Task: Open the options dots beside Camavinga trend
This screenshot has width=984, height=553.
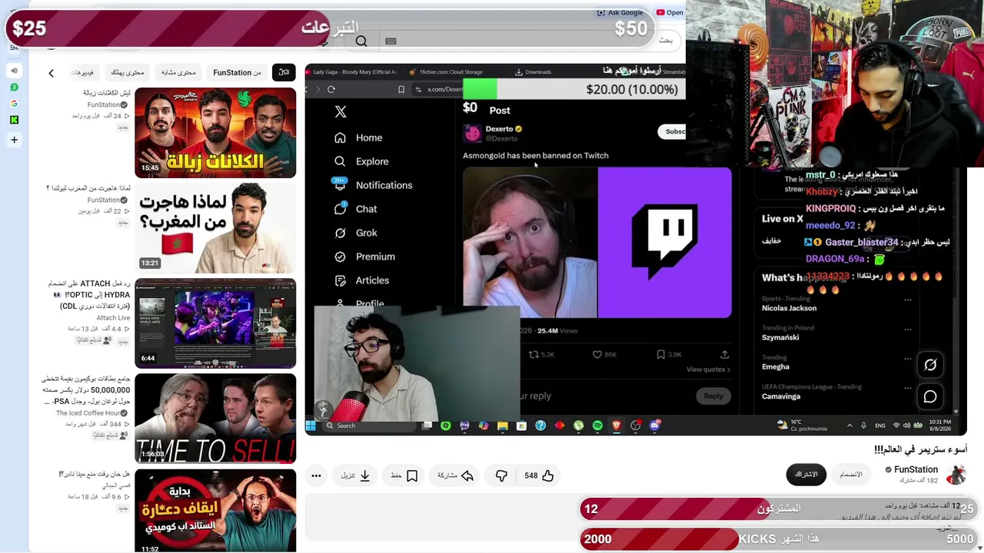Action: [908, 387]
